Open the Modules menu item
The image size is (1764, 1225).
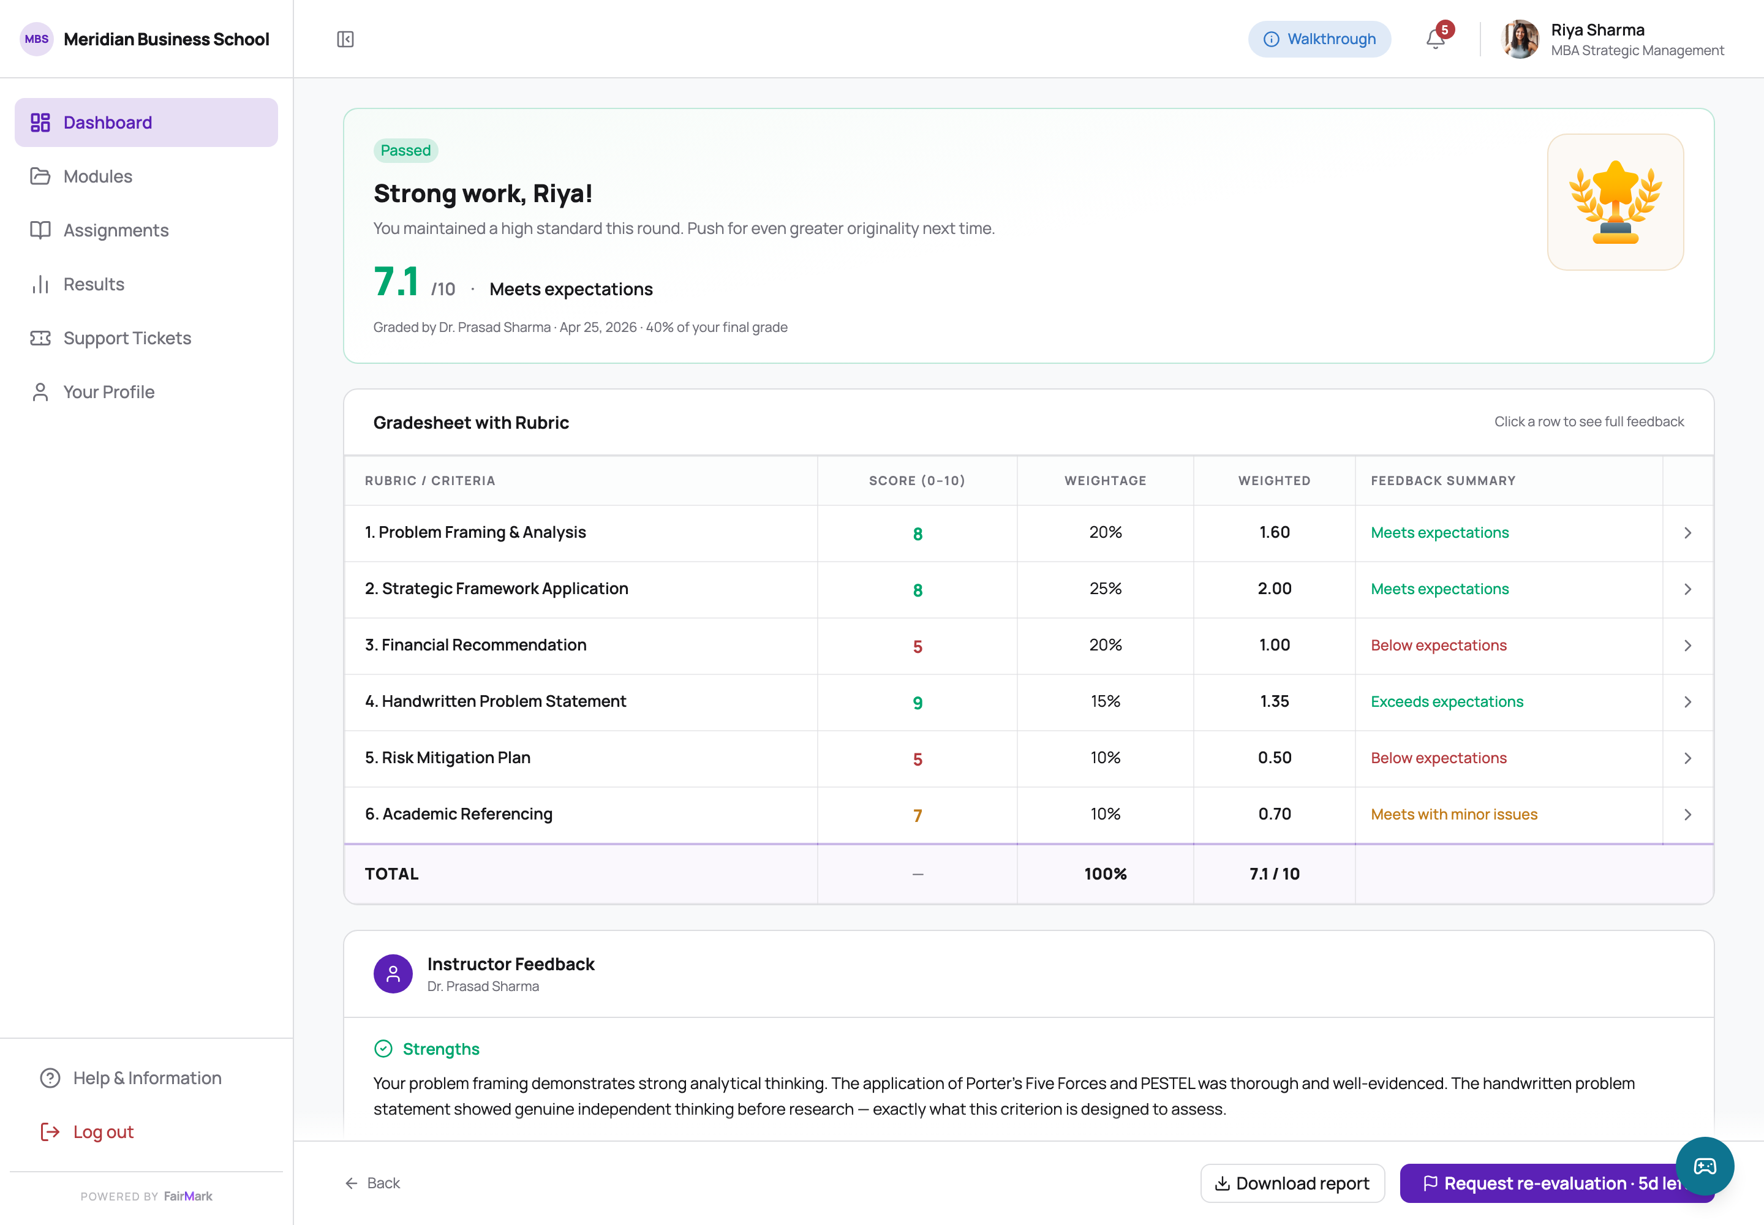146,176
